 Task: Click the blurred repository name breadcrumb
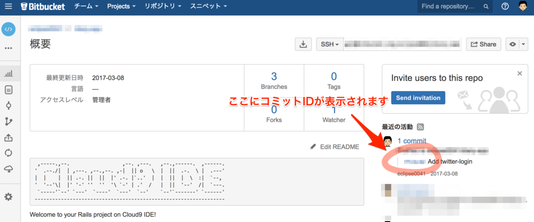(x=88, y=29)
